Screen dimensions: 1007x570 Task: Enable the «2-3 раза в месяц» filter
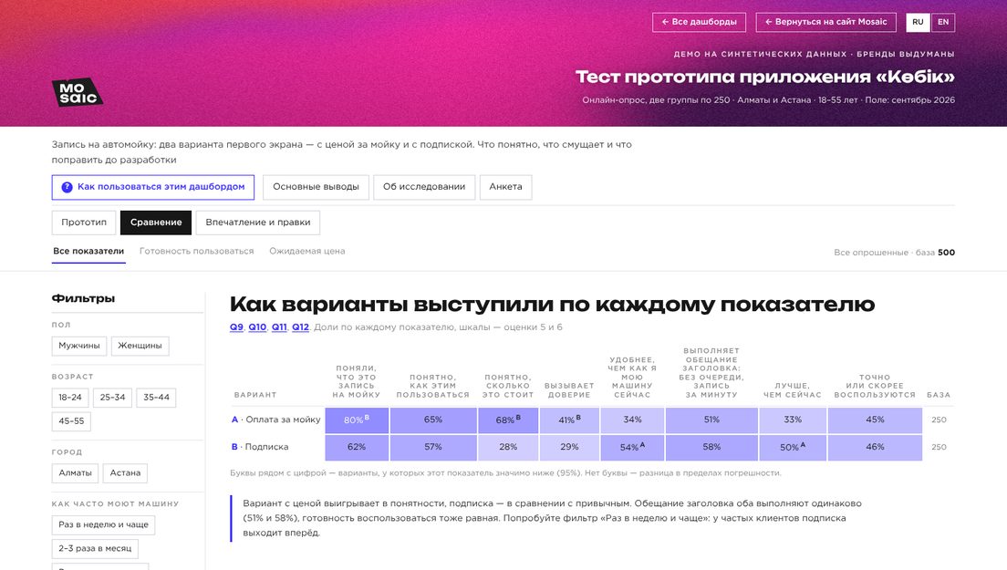point(95,549)
